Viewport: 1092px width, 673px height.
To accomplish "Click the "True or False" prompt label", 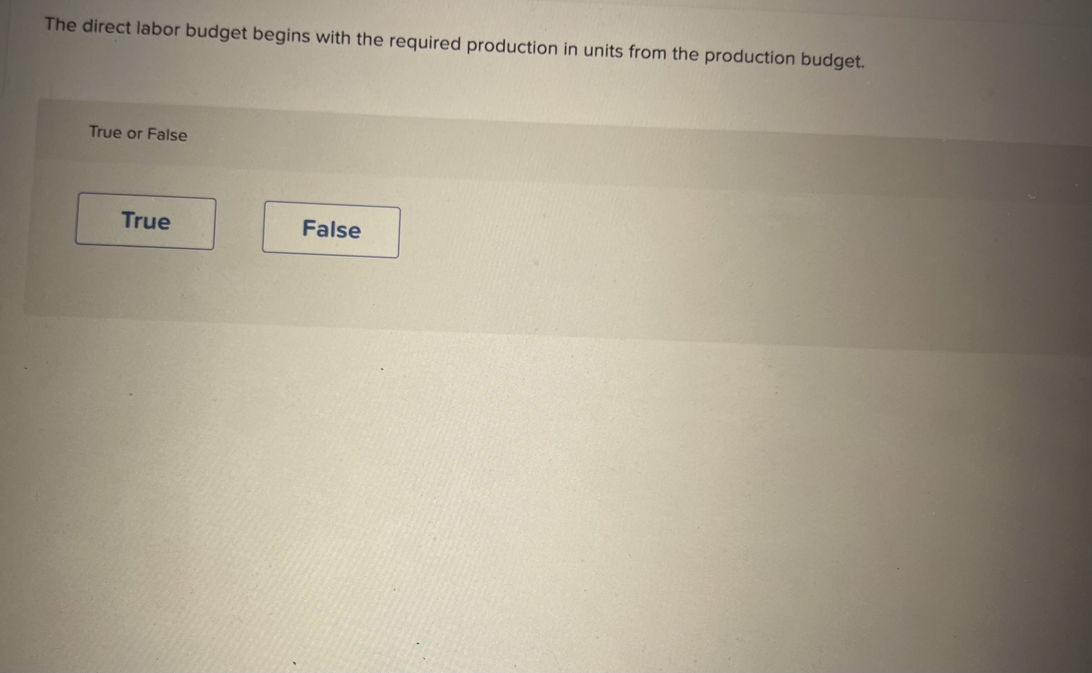I will point(138,133).
